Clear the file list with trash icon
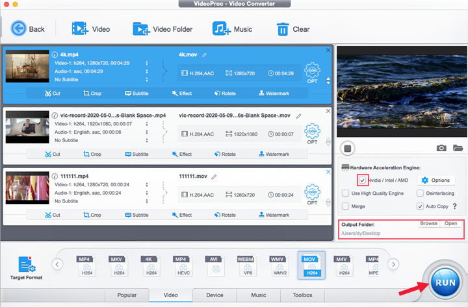The width and height of the screenshot is (468, 307). click(x=283, y=29)
